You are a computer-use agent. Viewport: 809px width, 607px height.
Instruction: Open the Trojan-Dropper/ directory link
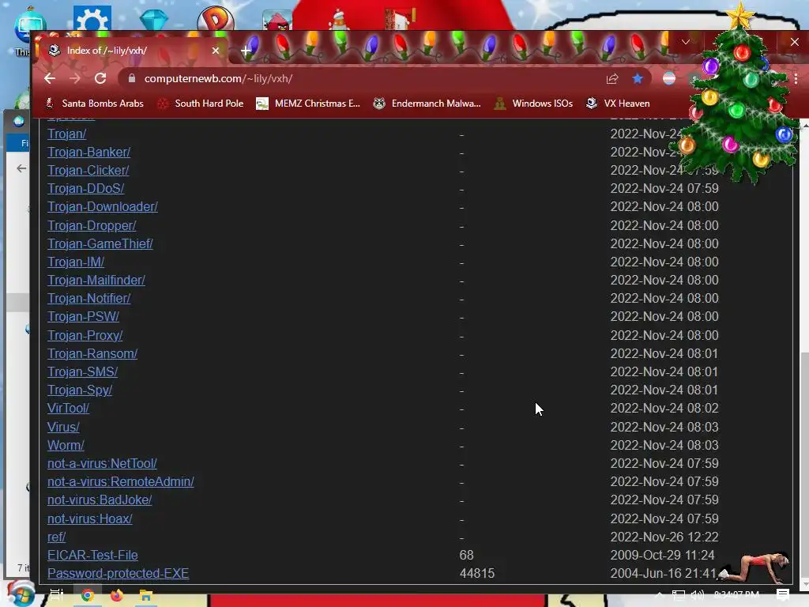click(x=92, y=225)
